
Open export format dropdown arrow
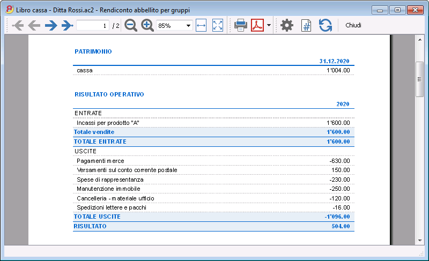pyautogui.click(x=269, y=25)
